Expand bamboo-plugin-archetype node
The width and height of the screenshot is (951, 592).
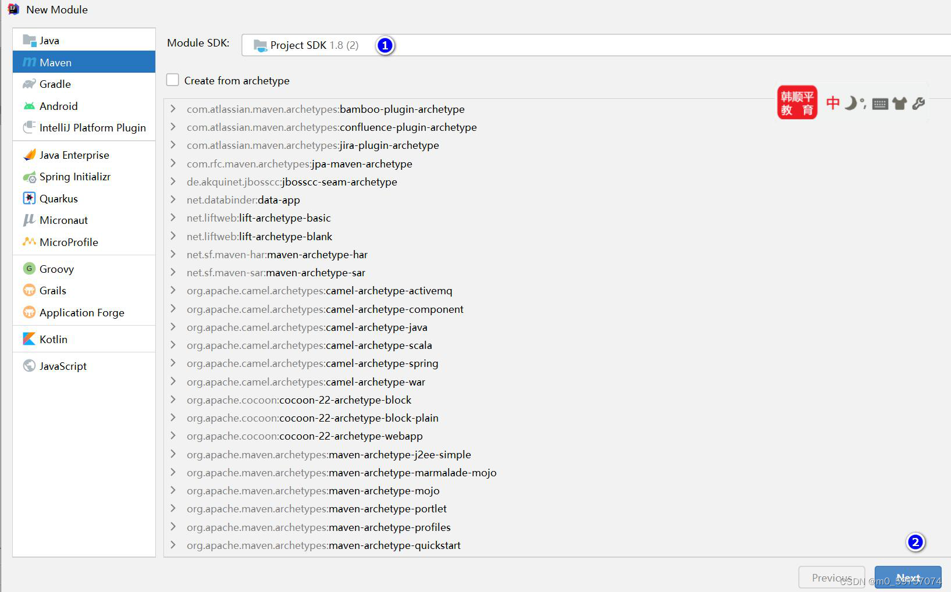[x=173, y=109]
